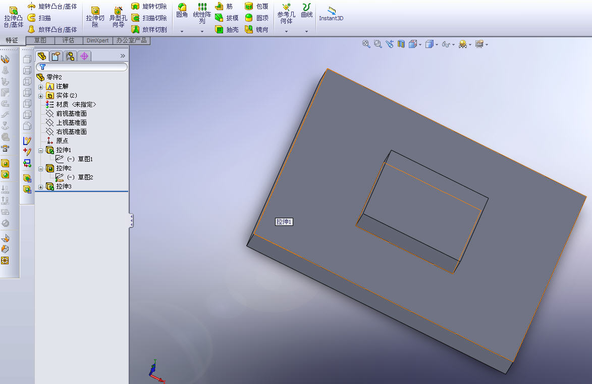Screen dimensions: 592x384
Task: Show FeatureManager design tree tab
Action: click(42, 56)
